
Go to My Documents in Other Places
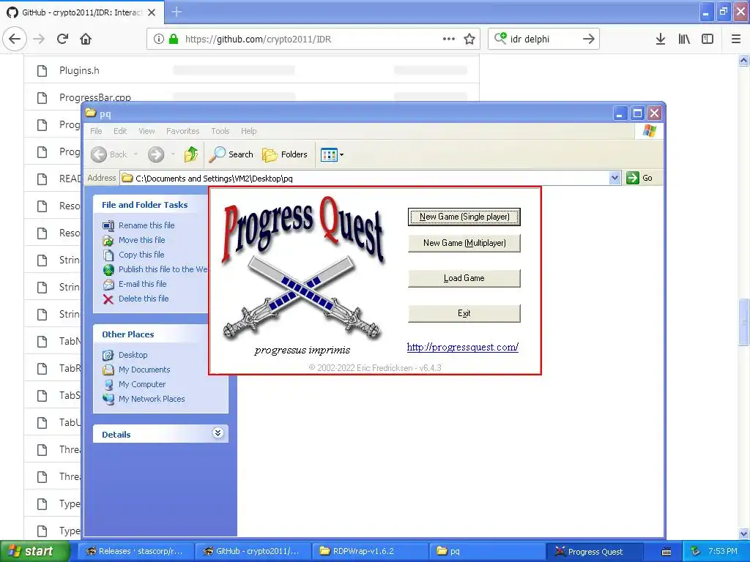pyautogui.click(x=144, y=370)
